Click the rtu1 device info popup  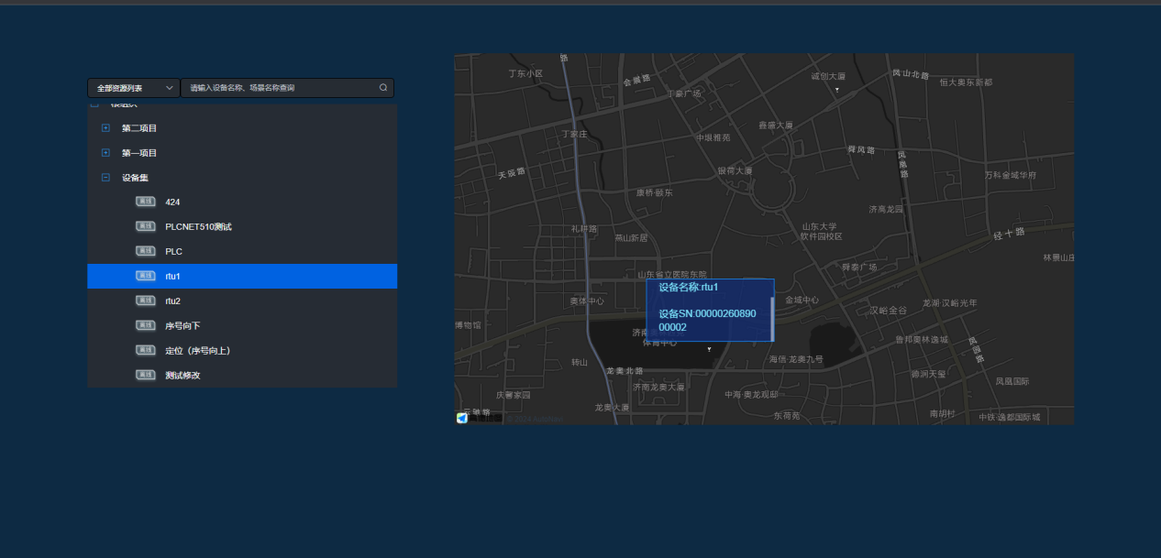click(x=706, y=310)
